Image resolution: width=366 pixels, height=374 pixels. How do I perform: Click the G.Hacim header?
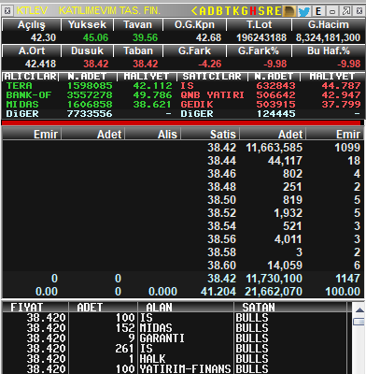click(329, 24)
